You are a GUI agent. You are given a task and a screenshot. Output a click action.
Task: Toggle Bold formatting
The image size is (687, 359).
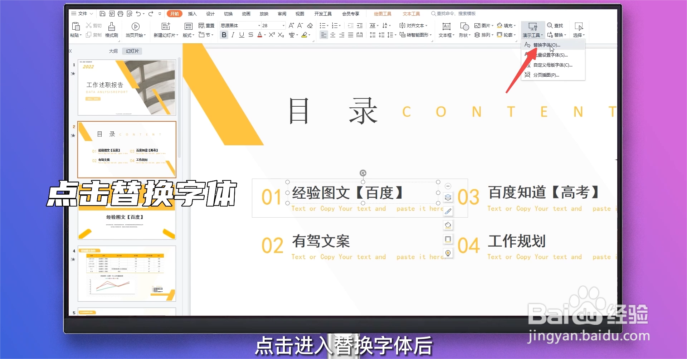coord(224,35)
